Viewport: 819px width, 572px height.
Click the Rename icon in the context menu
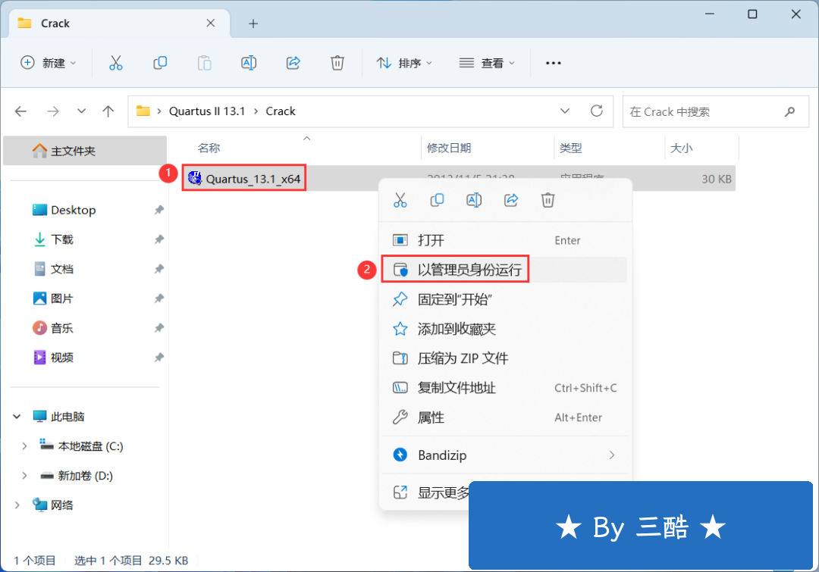tap(474, 200)
